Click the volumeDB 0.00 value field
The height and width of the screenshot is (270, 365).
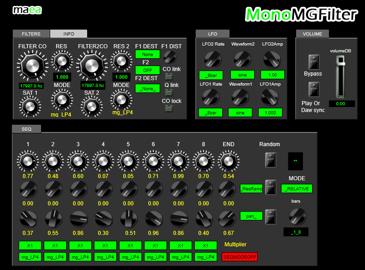coord(342,104)
